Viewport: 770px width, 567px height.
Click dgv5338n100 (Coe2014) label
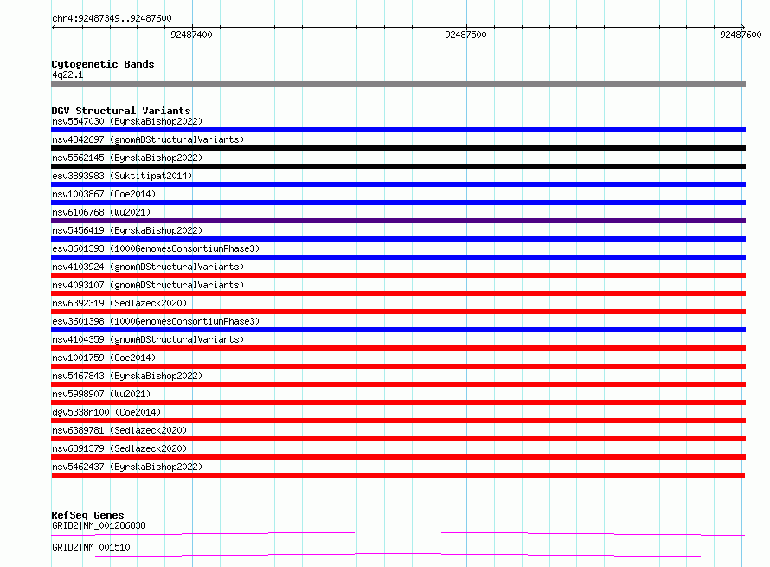(106, 412)
